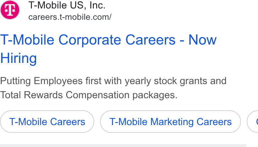Click 'Now' at end of headline first line
This screenshot has height=147, width=258.
(x=202, y=40)
